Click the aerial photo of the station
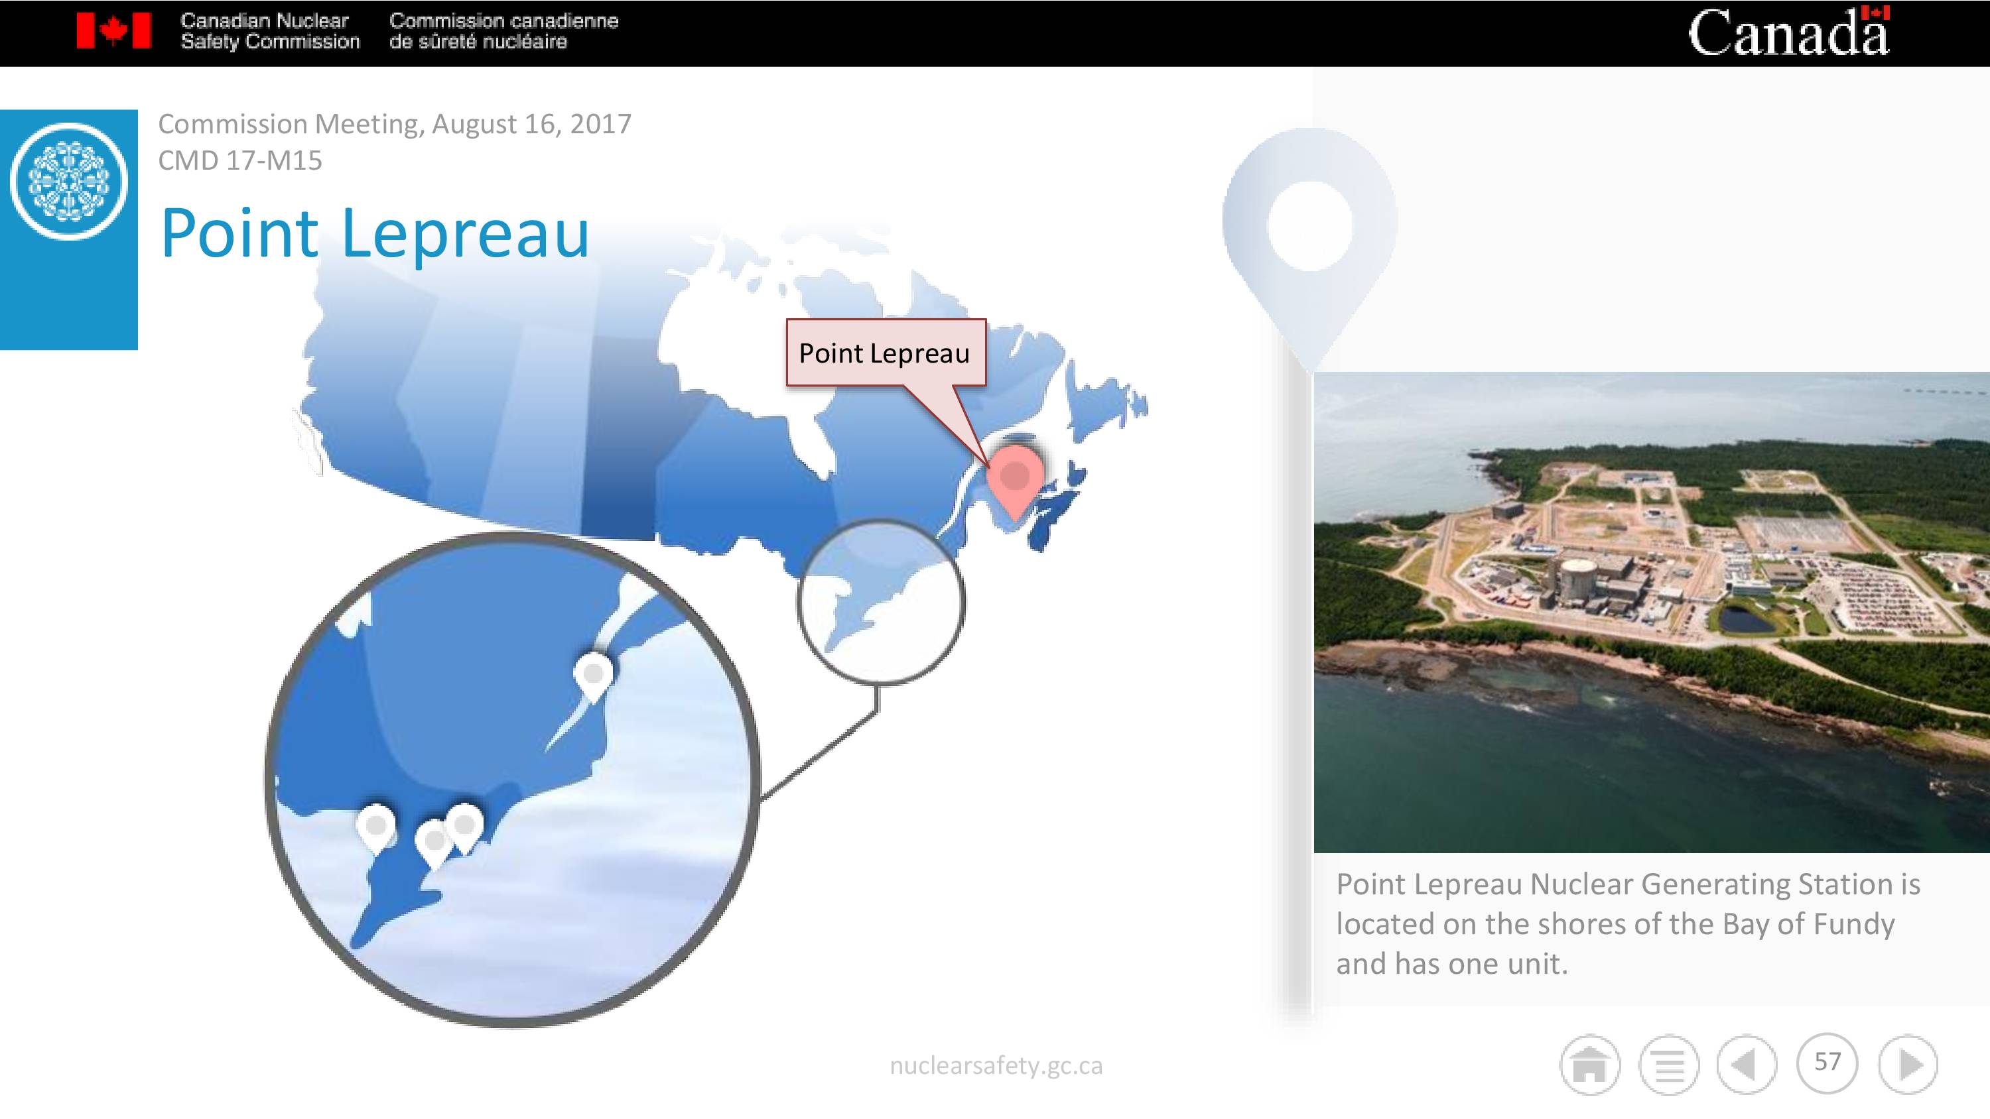 coord(1652,613)
